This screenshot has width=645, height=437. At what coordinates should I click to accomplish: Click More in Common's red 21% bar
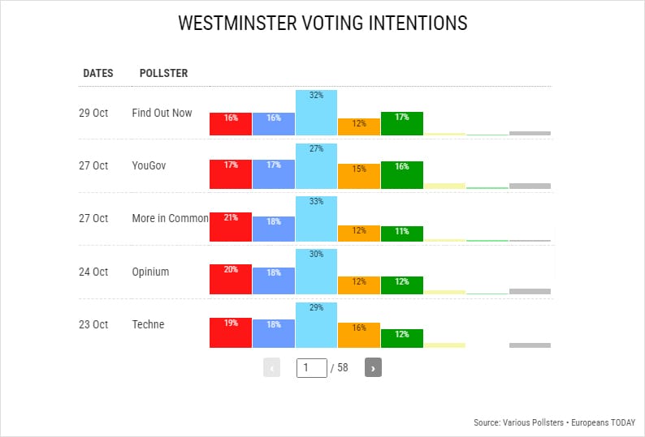point(231,227)
